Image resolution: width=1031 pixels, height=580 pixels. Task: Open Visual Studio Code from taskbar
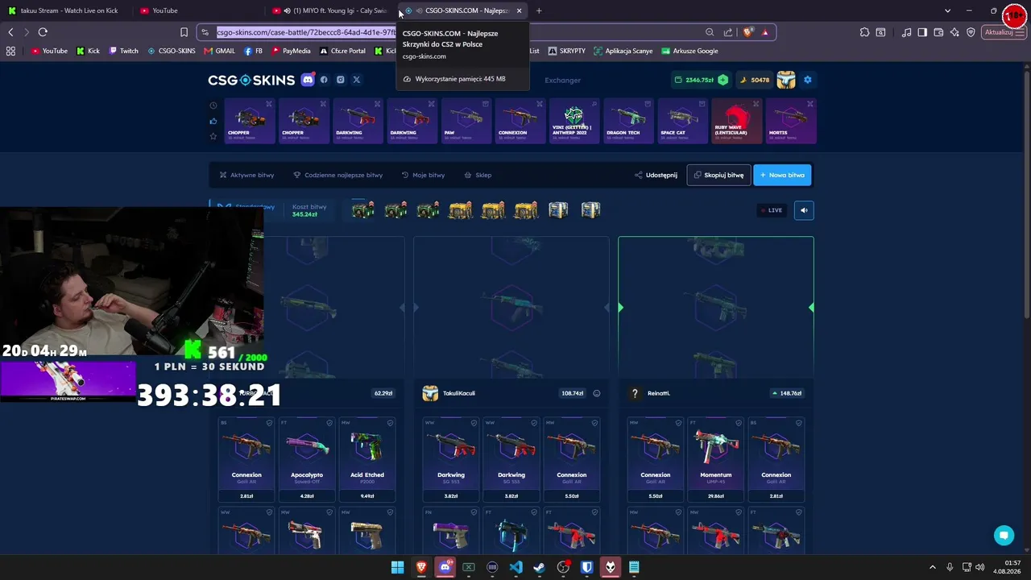point(515,567)
